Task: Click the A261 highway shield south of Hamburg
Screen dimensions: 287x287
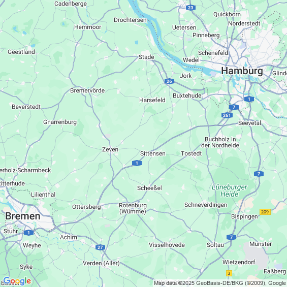Action: 227,115
